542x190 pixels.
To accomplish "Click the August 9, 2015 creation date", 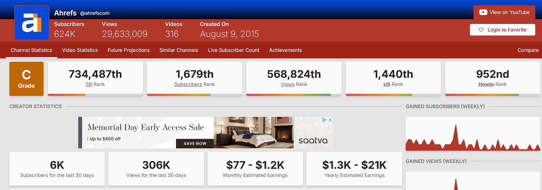I will [229, 34].
